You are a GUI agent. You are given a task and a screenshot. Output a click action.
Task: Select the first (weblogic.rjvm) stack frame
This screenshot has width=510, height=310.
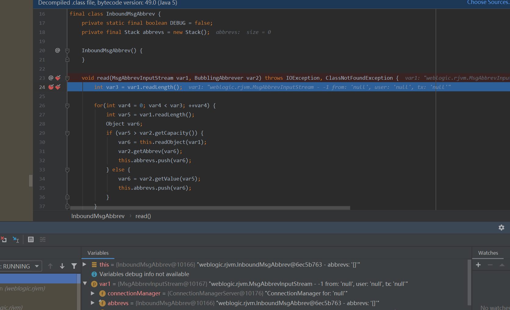pyautogui.click(x=23, y=288)
